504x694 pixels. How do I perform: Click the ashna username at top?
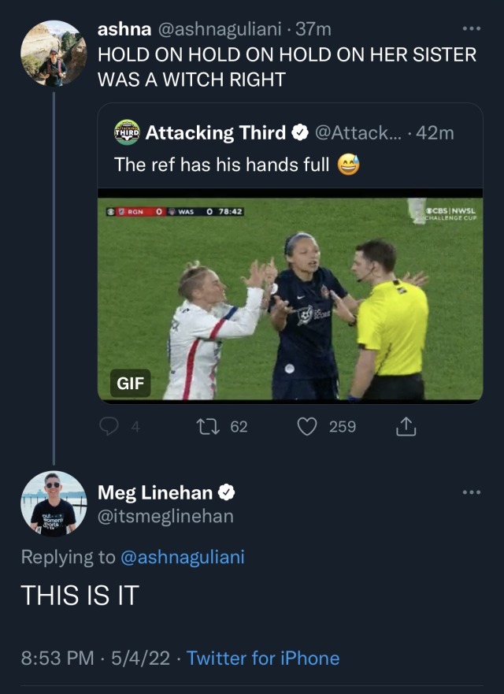coord(122,29)
